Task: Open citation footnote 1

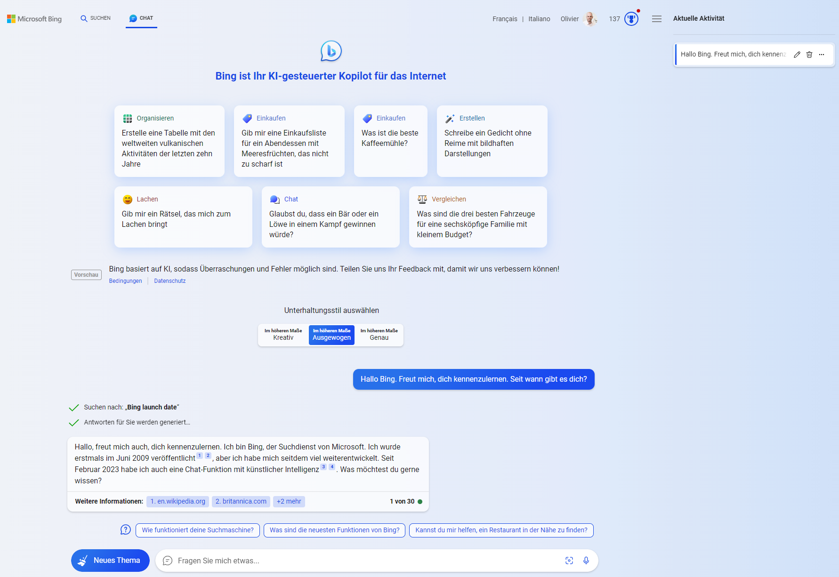Action: pyautogui.click(x=200, y=456)
